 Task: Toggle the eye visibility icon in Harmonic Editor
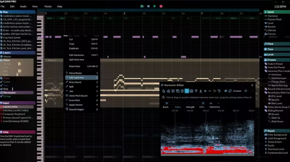[226, 91]
